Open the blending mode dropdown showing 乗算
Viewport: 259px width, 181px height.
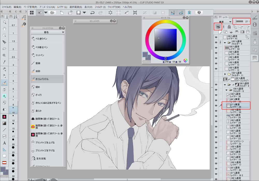[x=223, y=21]
